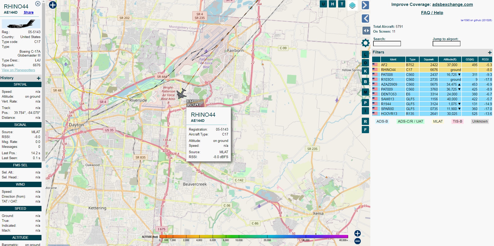The width and height of the screenshot is (494, 246).
Task: Open the FAQ / Help link
Action: 432,13
